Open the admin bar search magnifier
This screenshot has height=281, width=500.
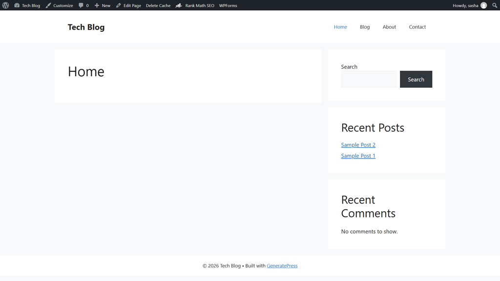tap(495, 5)
